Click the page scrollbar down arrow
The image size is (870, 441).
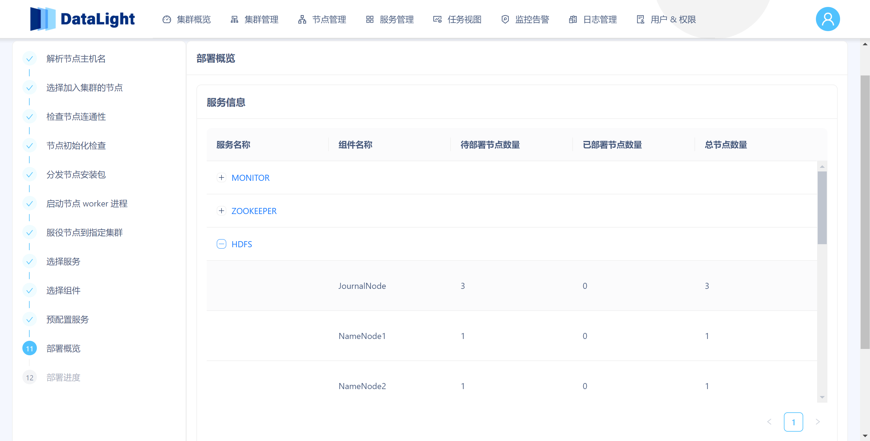click(x=865, y=436)
